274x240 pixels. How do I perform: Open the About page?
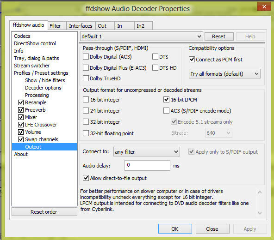pyautogui.click(x=21, y=154)
